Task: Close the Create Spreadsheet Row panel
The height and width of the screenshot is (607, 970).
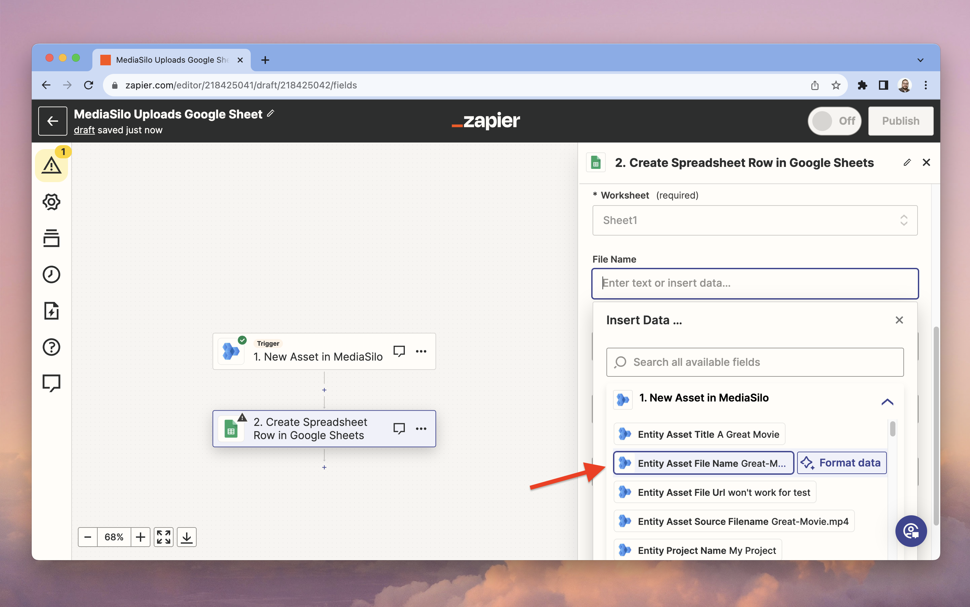Action: click(x=926, y=163)
